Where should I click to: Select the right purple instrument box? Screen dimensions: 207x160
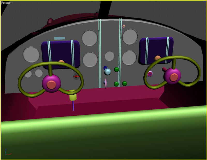tap(156, 50)
